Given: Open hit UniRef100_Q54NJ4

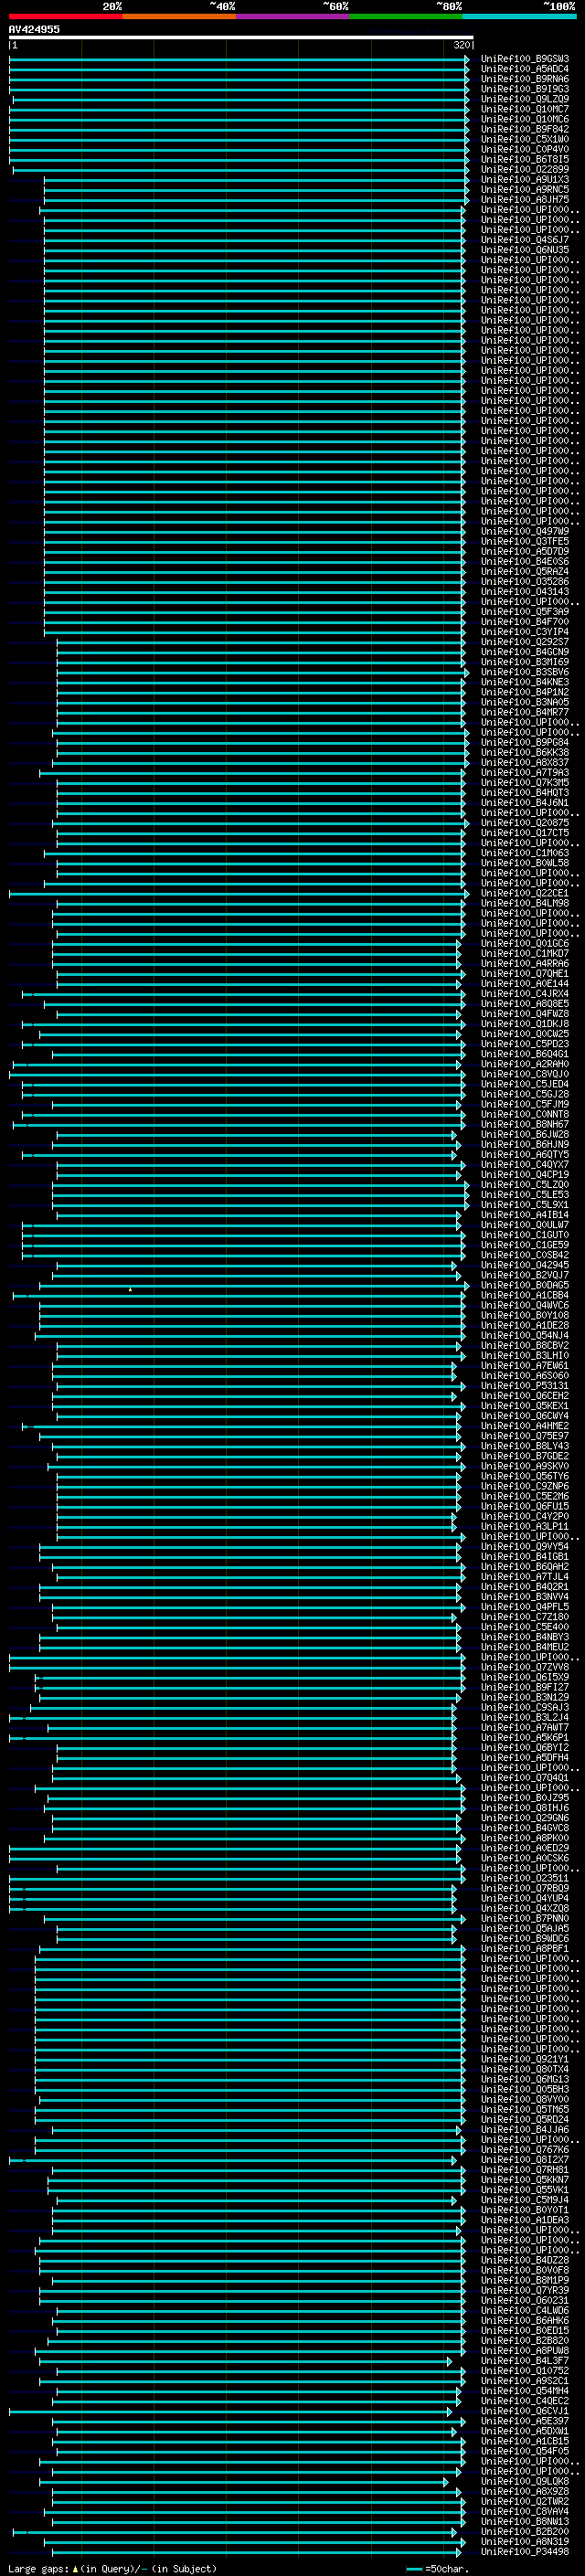Looking at the screenshot, I should tap(525, 1335).
